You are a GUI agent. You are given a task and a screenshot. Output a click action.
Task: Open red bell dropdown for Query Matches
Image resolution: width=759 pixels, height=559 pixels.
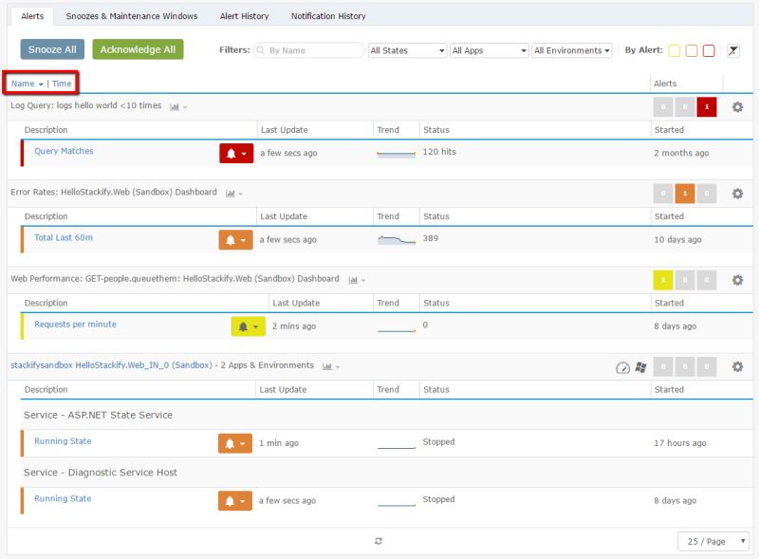(x=236, y=153)
